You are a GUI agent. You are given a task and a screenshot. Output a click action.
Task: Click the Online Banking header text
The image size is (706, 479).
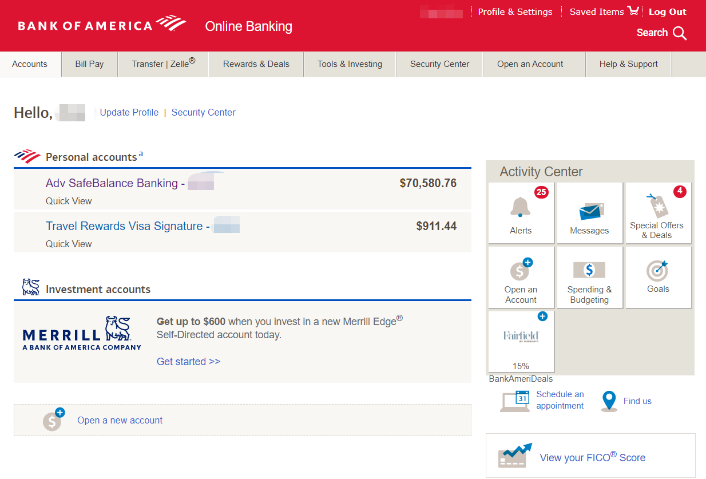[249, 26]
